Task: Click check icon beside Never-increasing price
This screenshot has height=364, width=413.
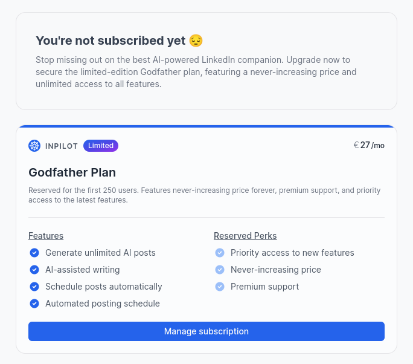Action: tap(220, 270)
